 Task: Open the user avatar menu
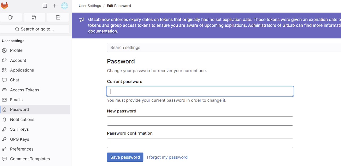64,6
